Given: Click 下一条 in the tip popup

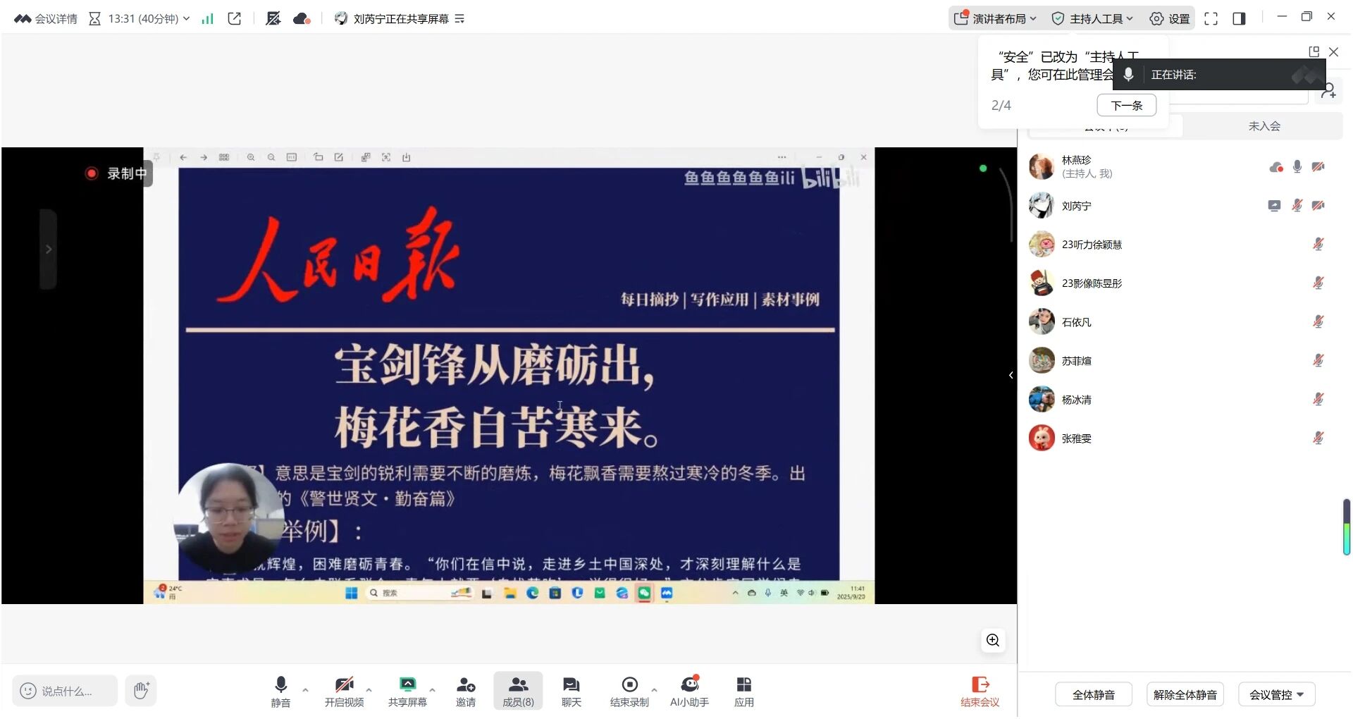Looking at the screenshot, I should pyautogui.click(x=1126, y=106).
